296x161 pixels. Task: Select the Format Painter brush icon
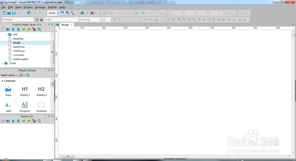41,19
